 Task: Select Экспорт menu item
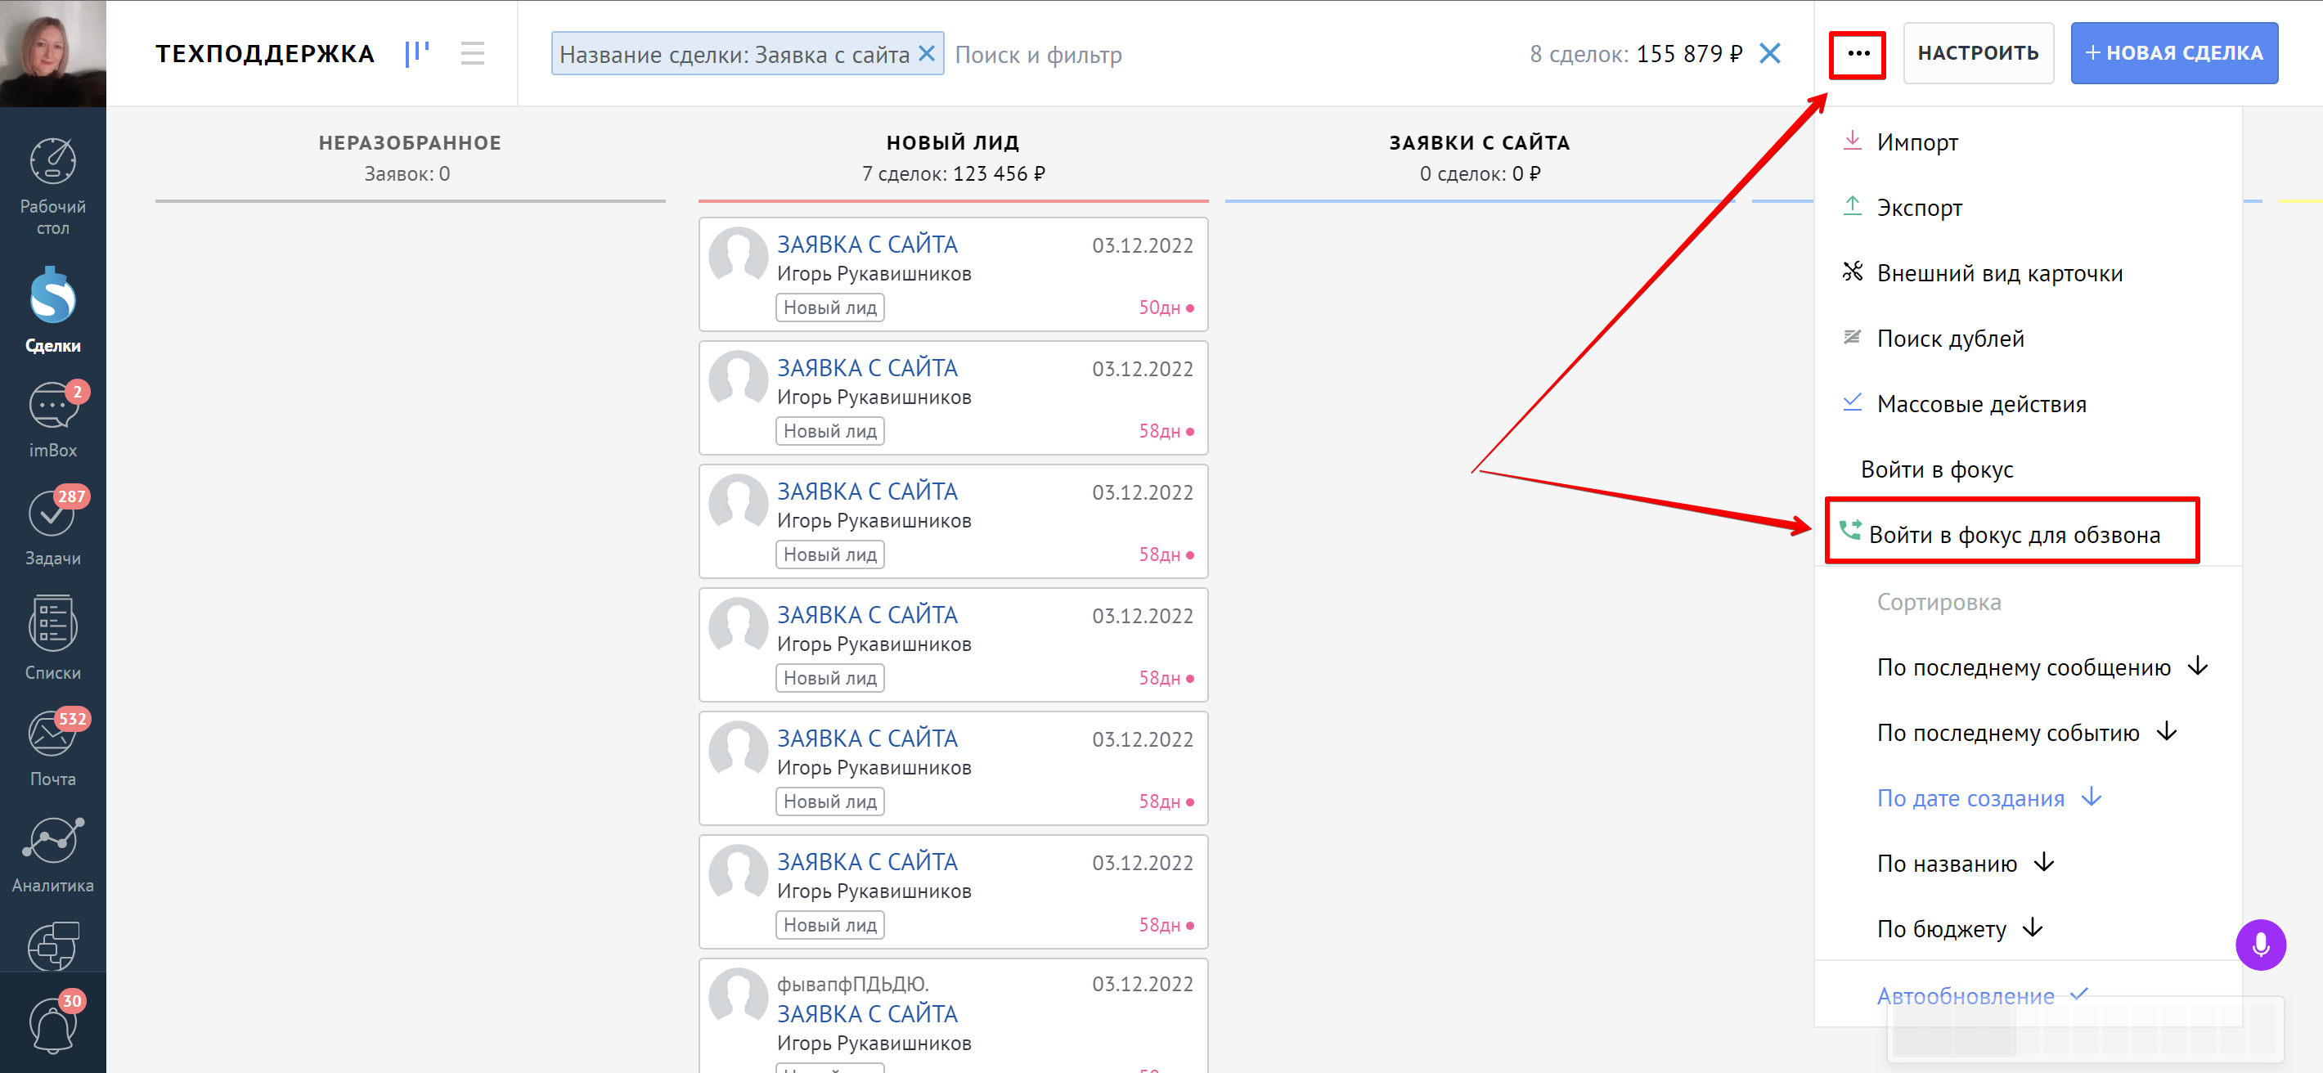[x=2027, y=209]
